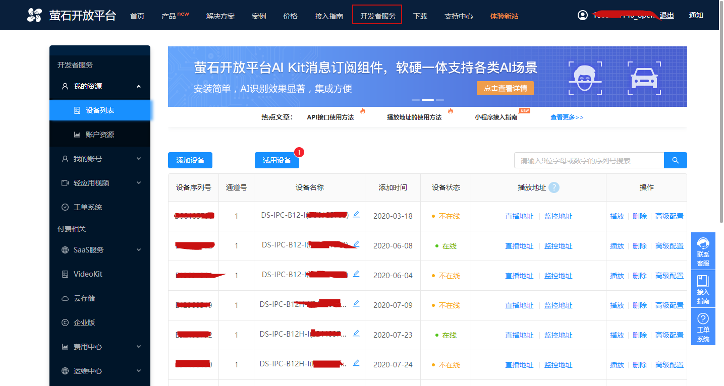Expand the SaaS服务 sidebar section

click(100, 250)
